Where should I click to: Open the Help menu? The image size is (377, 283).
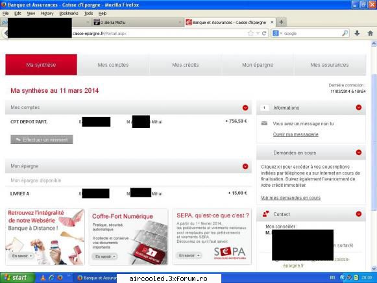point(103,14)
